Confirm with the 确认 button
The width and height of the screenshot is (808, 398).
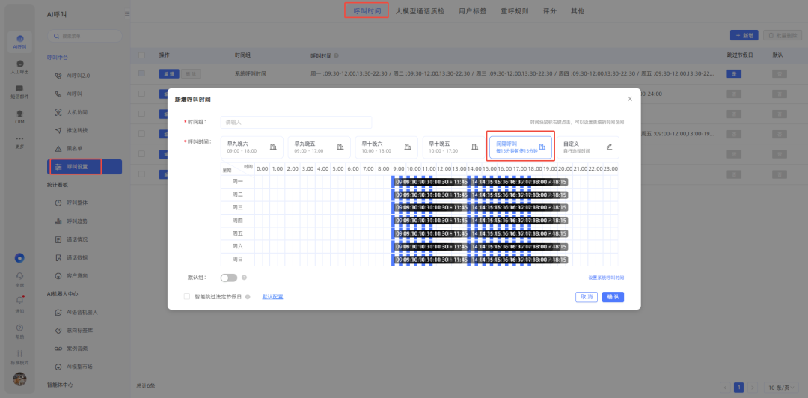tap(613, 297)
